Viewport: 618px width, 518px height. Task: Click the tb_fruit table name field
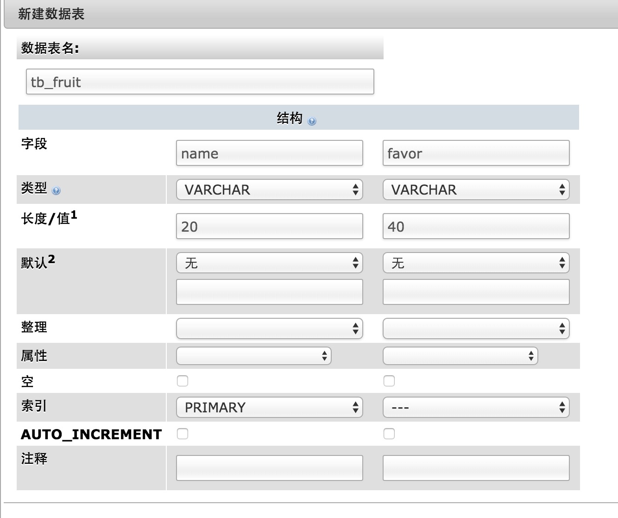[200, 82]
